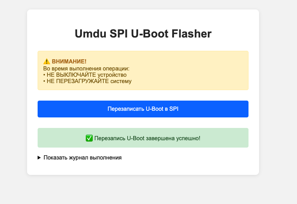
Task: Click the bold "ВНИМАНИЕ!" warning title
Action: (x=69, y=62)
